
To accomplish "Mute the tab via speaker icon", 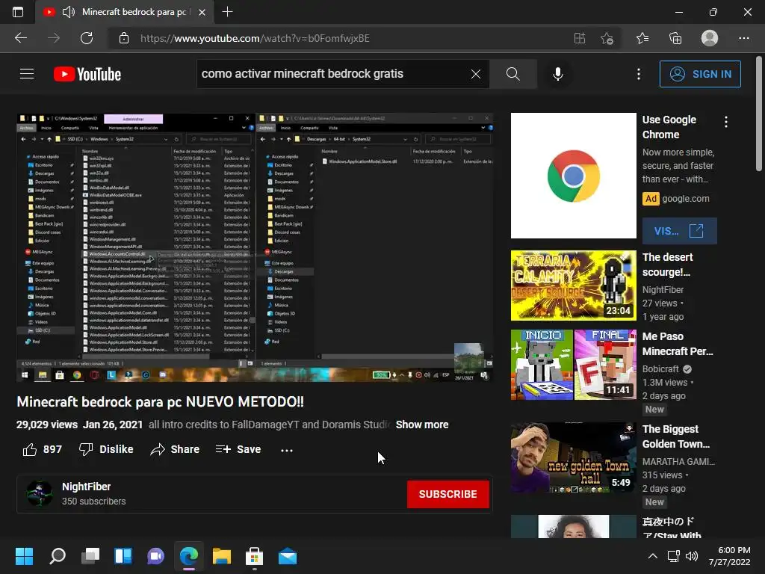I will pos(69,12).
